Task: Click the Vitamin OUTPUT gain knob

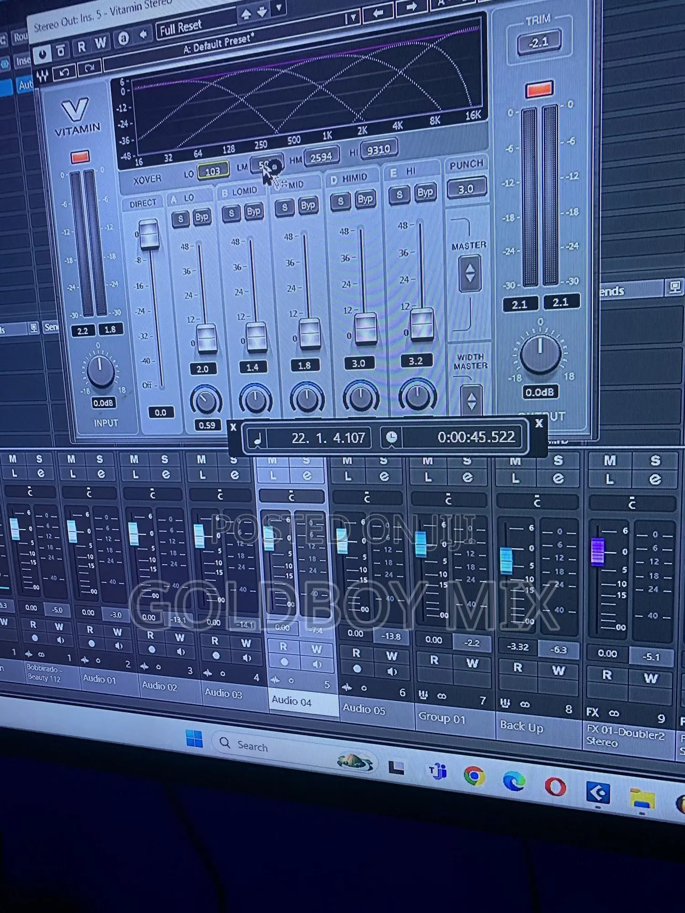Action: pos(540,354)
